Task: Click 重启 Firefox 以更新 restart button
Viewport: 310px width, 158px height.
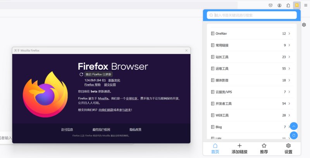Action: tap(98, 74)
